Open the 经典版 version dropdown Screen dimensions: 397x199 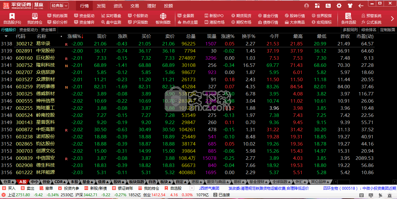(x=60, y=6)
